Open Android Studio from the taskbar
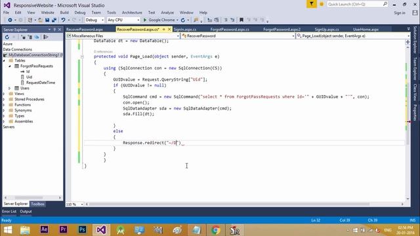The width and height of the screenshot is (420, 236). [x=120, y=230]
